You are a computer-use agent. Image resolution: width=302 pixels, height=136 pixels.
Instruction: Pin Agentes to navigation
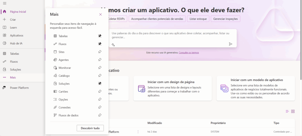[x=100, y=60]
